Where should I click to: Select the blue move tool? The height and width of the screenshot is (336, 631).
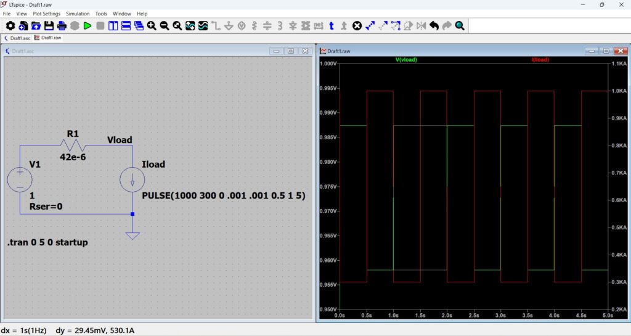coord(370,26)
